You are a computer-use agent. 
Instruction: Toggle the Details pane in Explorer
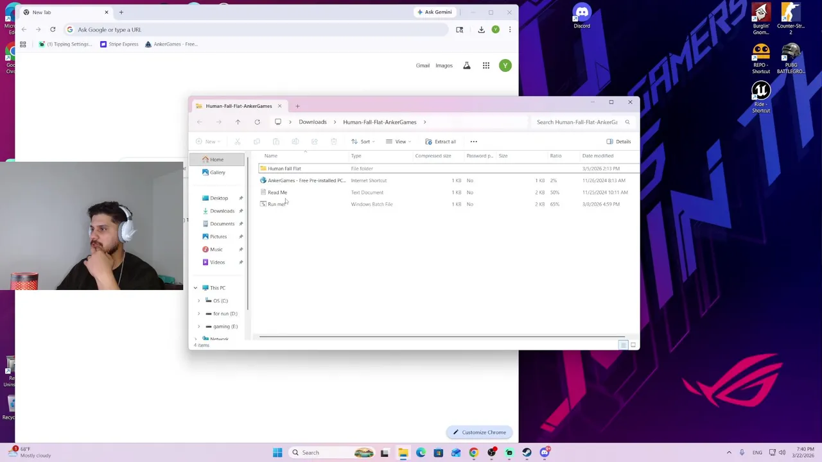tap(619, 142)
